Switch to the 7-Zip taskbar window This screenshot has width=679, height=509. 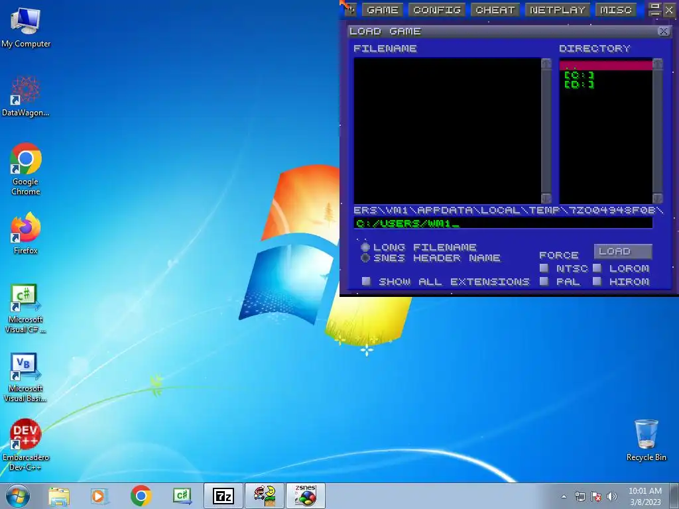223,496
